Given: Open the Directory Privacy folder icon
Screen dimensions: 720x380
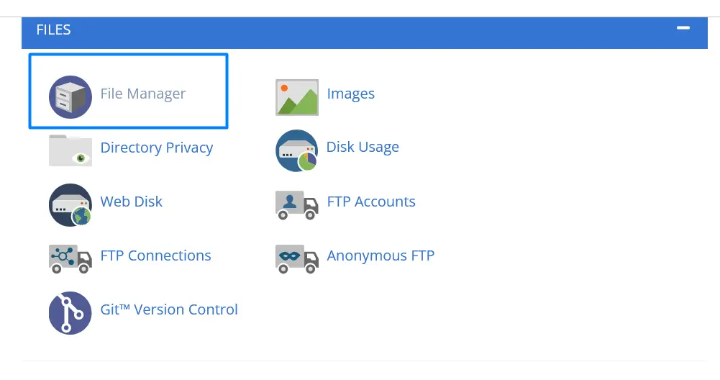Looking at the screenshot, I should 70,150.
